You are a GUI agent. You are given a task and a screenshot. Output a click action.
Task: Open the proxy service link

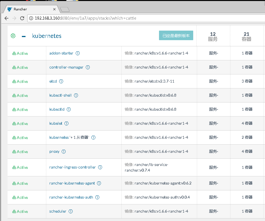pos(54,151)
